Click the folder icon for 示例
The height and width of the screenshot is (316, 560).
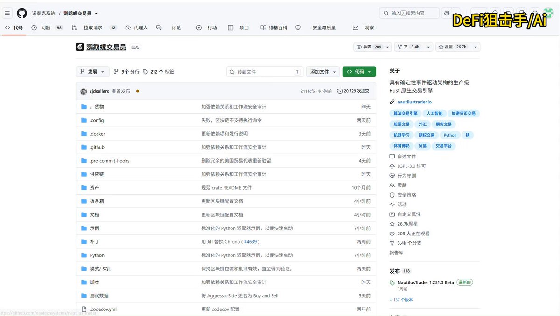pos(84,228)
